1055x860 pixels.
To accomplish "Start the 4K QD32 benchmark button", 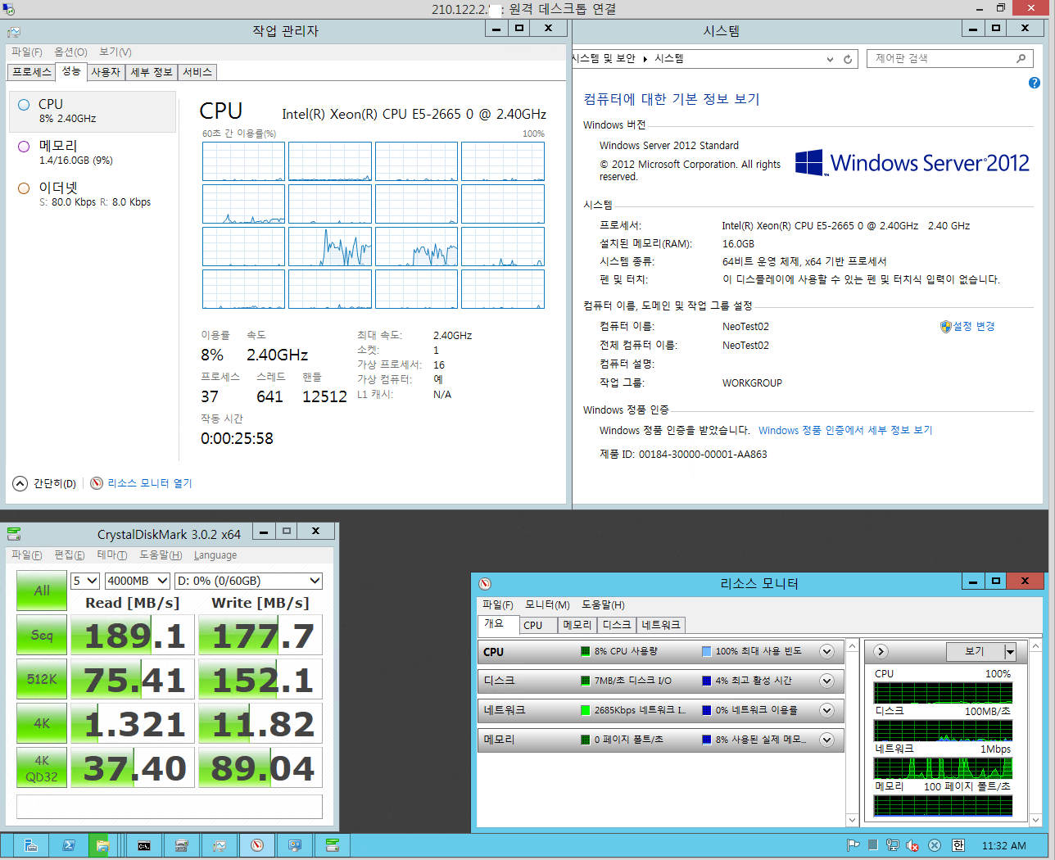I will (x=42, y=767).
